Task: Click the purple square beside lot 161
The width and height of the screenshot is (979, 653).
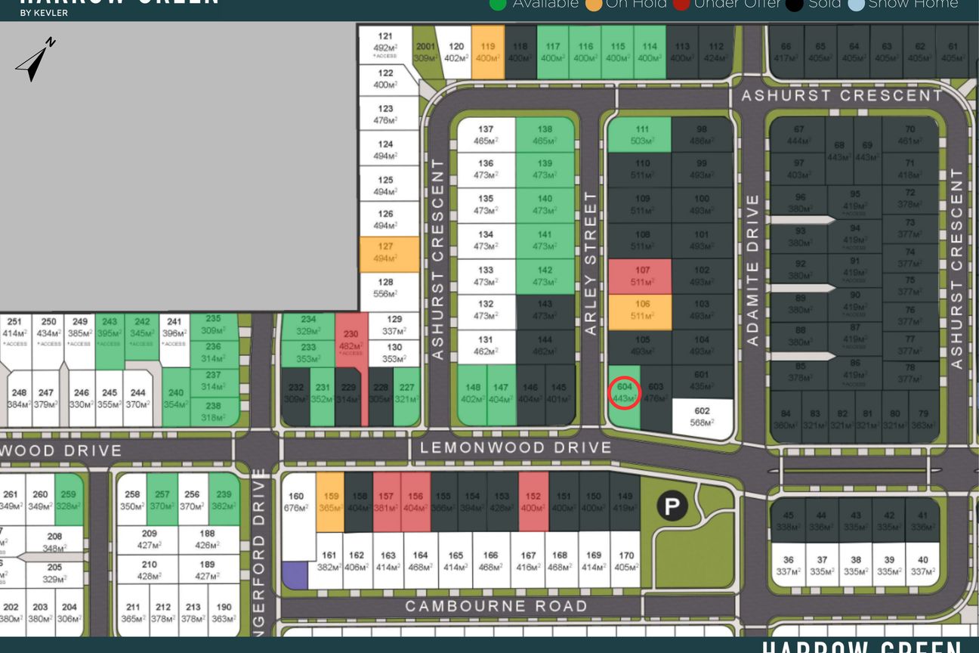Action: (x=295, y=575)
